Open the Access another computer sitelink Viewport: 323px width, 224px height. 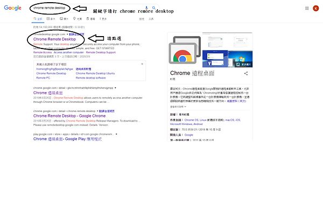(x=68, y=52)
